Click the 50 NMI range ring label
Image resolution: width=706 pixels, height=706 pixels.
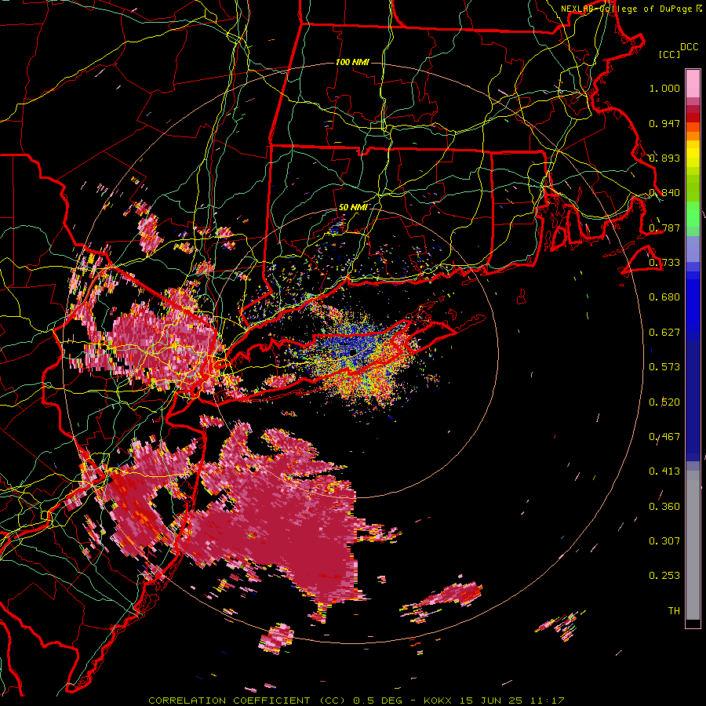[x=353, y=207]
